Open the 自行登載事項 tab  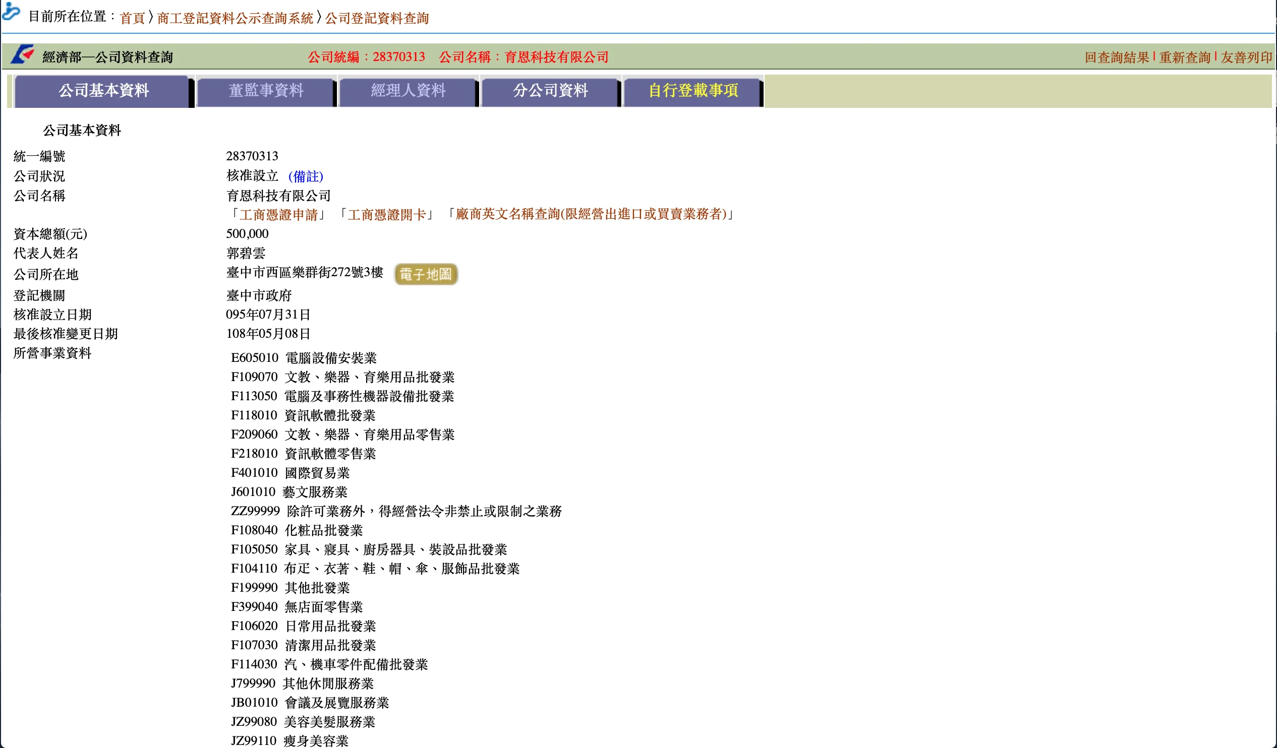[693, 91]
